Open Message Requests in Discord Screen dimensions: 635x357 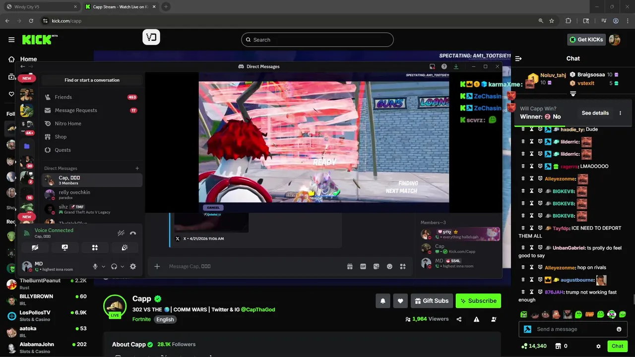pos(92,110)
